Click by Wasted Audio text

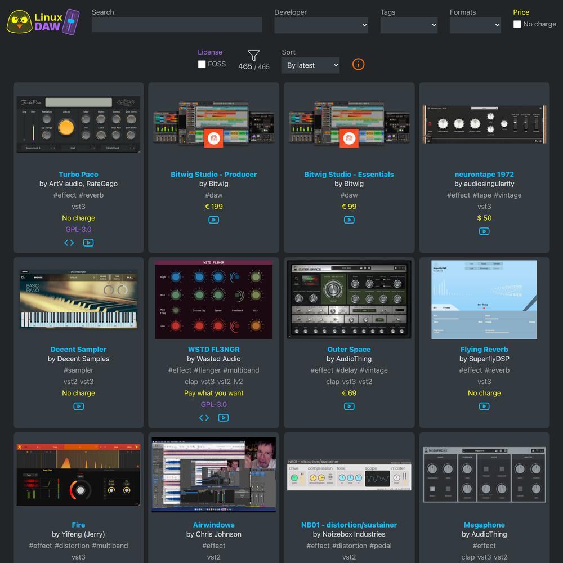pyautogui.click(x=213, y=358)
